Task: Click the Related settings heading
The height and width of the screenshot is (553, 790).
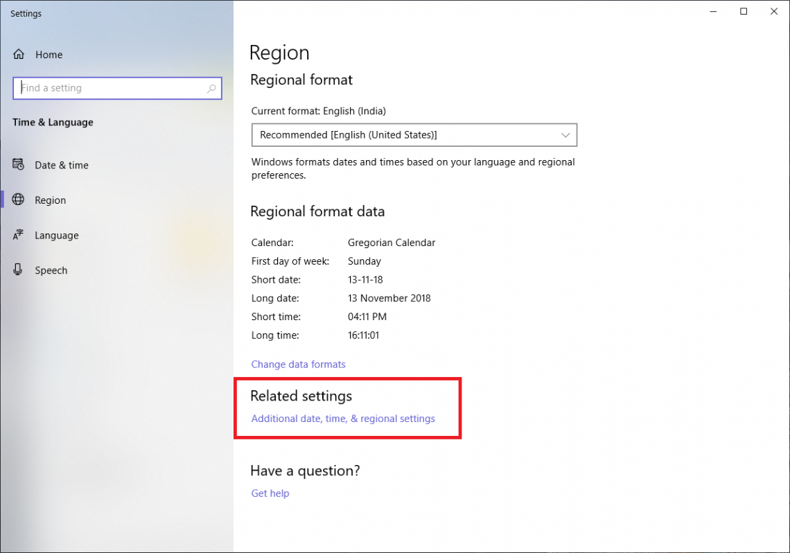Action: (301, 396)
